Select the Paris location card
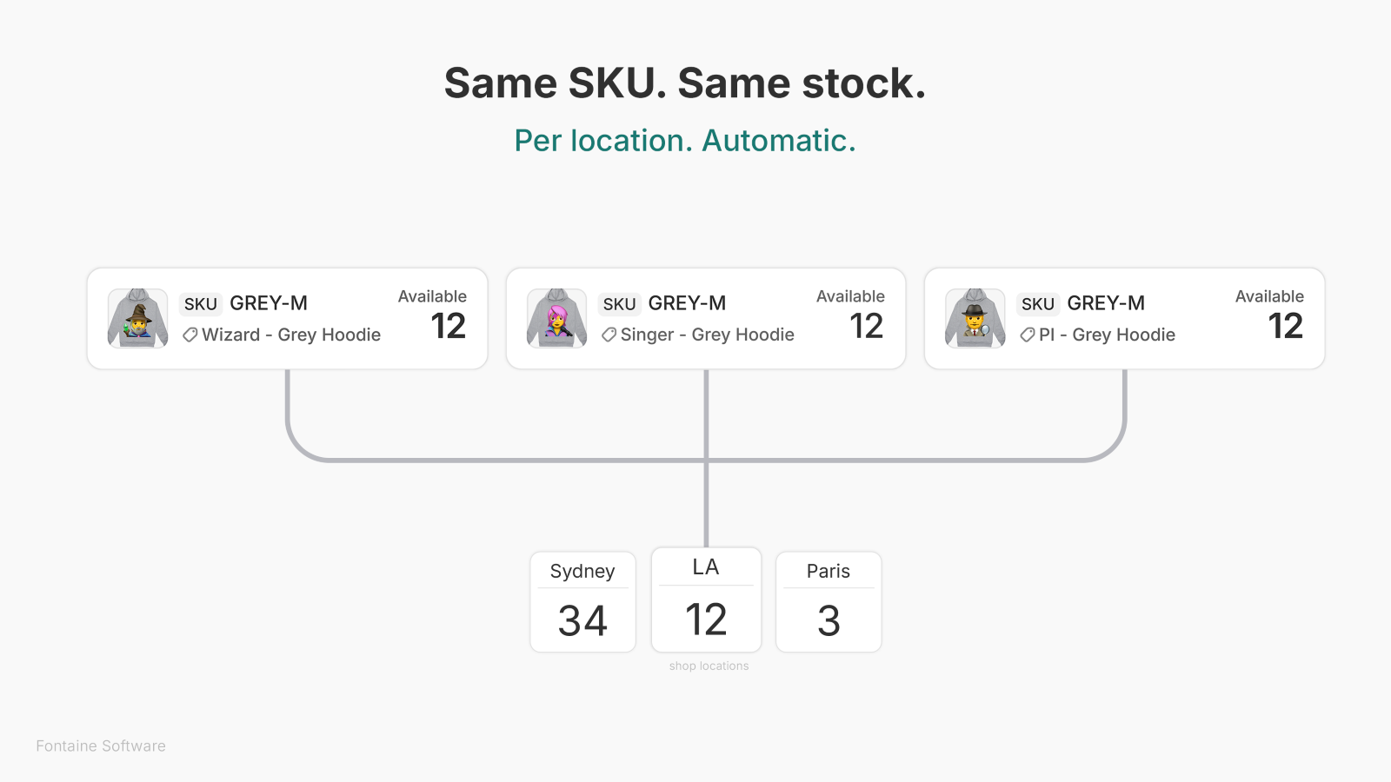 829,601
